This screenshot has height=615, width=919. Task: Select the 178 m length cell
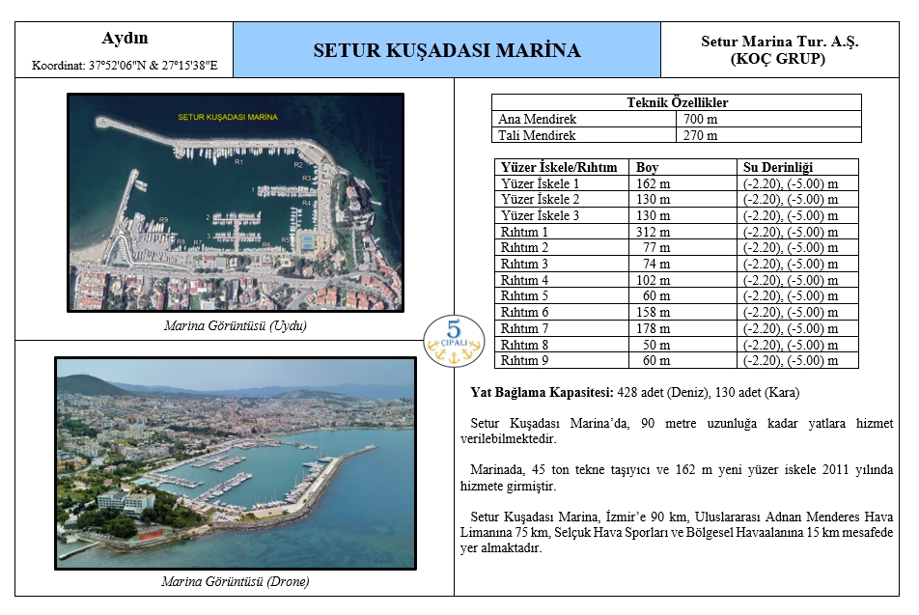pyautogui.click(x=682, y=329)
